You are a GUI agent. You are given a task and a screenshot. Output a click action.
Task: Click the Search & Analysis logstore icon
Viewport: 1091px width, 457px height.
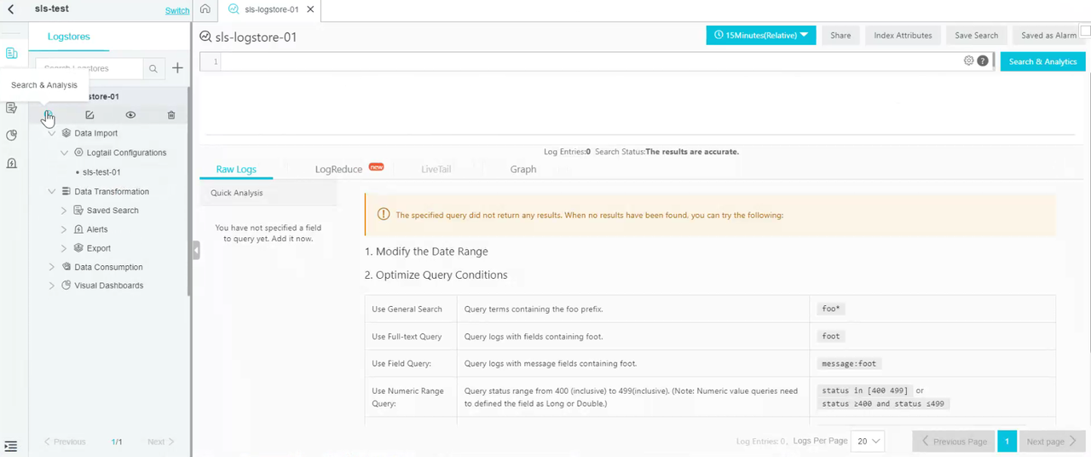49,115
